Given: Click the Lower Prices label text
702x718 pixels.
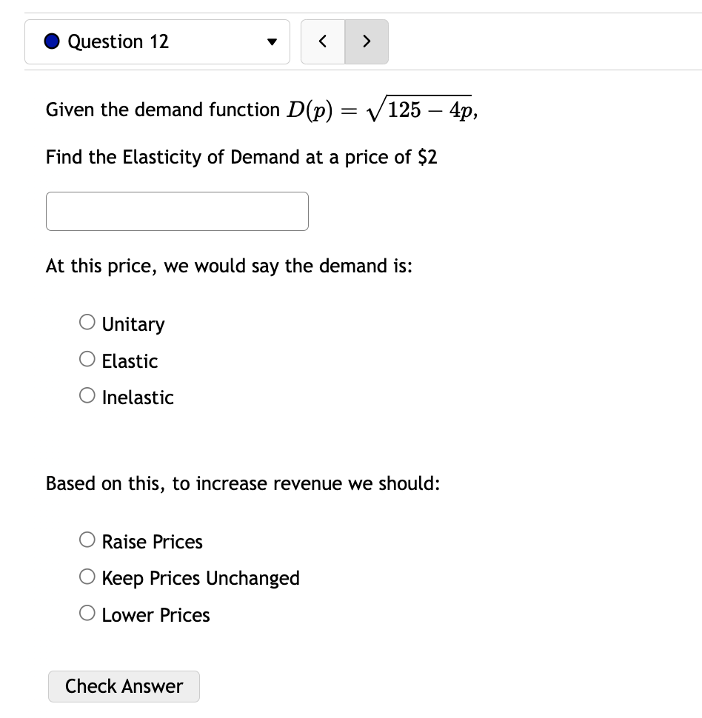Looking at the screenshot, I should click(156, 615).
